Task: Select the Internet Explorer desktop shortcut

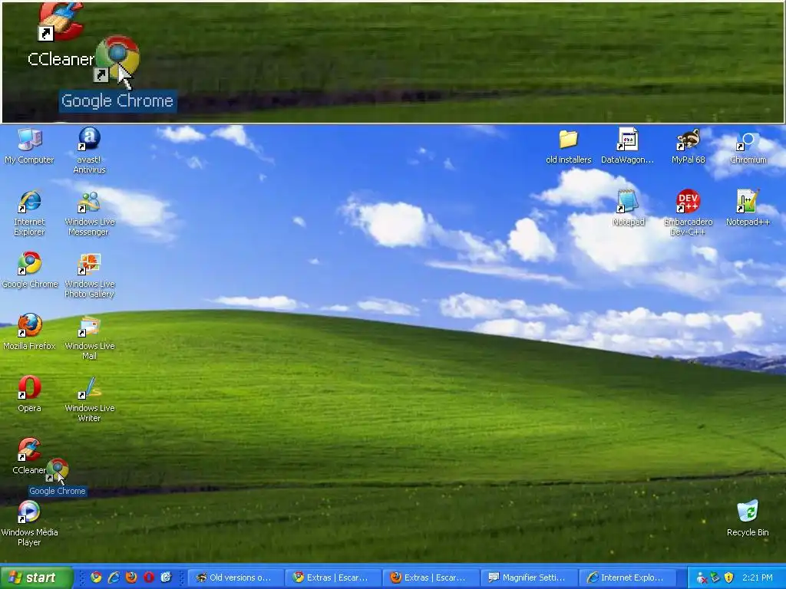Action: coord(29,212)
